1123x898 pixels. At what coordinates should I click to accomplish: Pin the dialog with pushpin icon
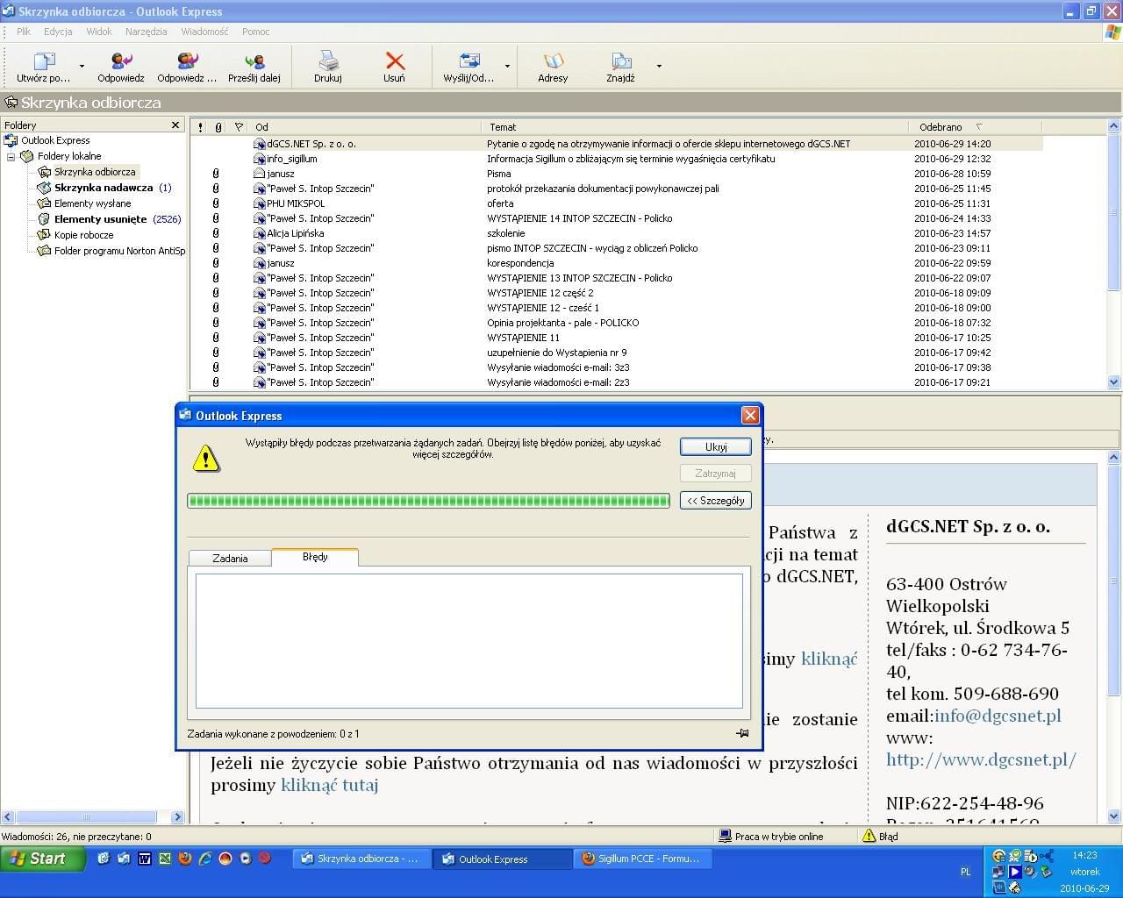742,733
